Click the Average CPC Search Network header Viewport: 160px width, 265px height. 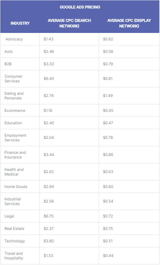(x=69, y=23)
